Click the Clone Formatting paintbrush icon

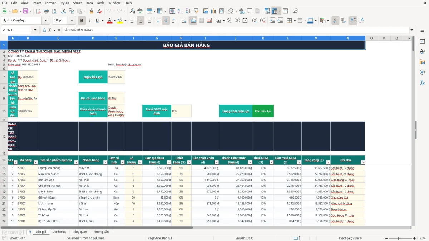[92, 11]
